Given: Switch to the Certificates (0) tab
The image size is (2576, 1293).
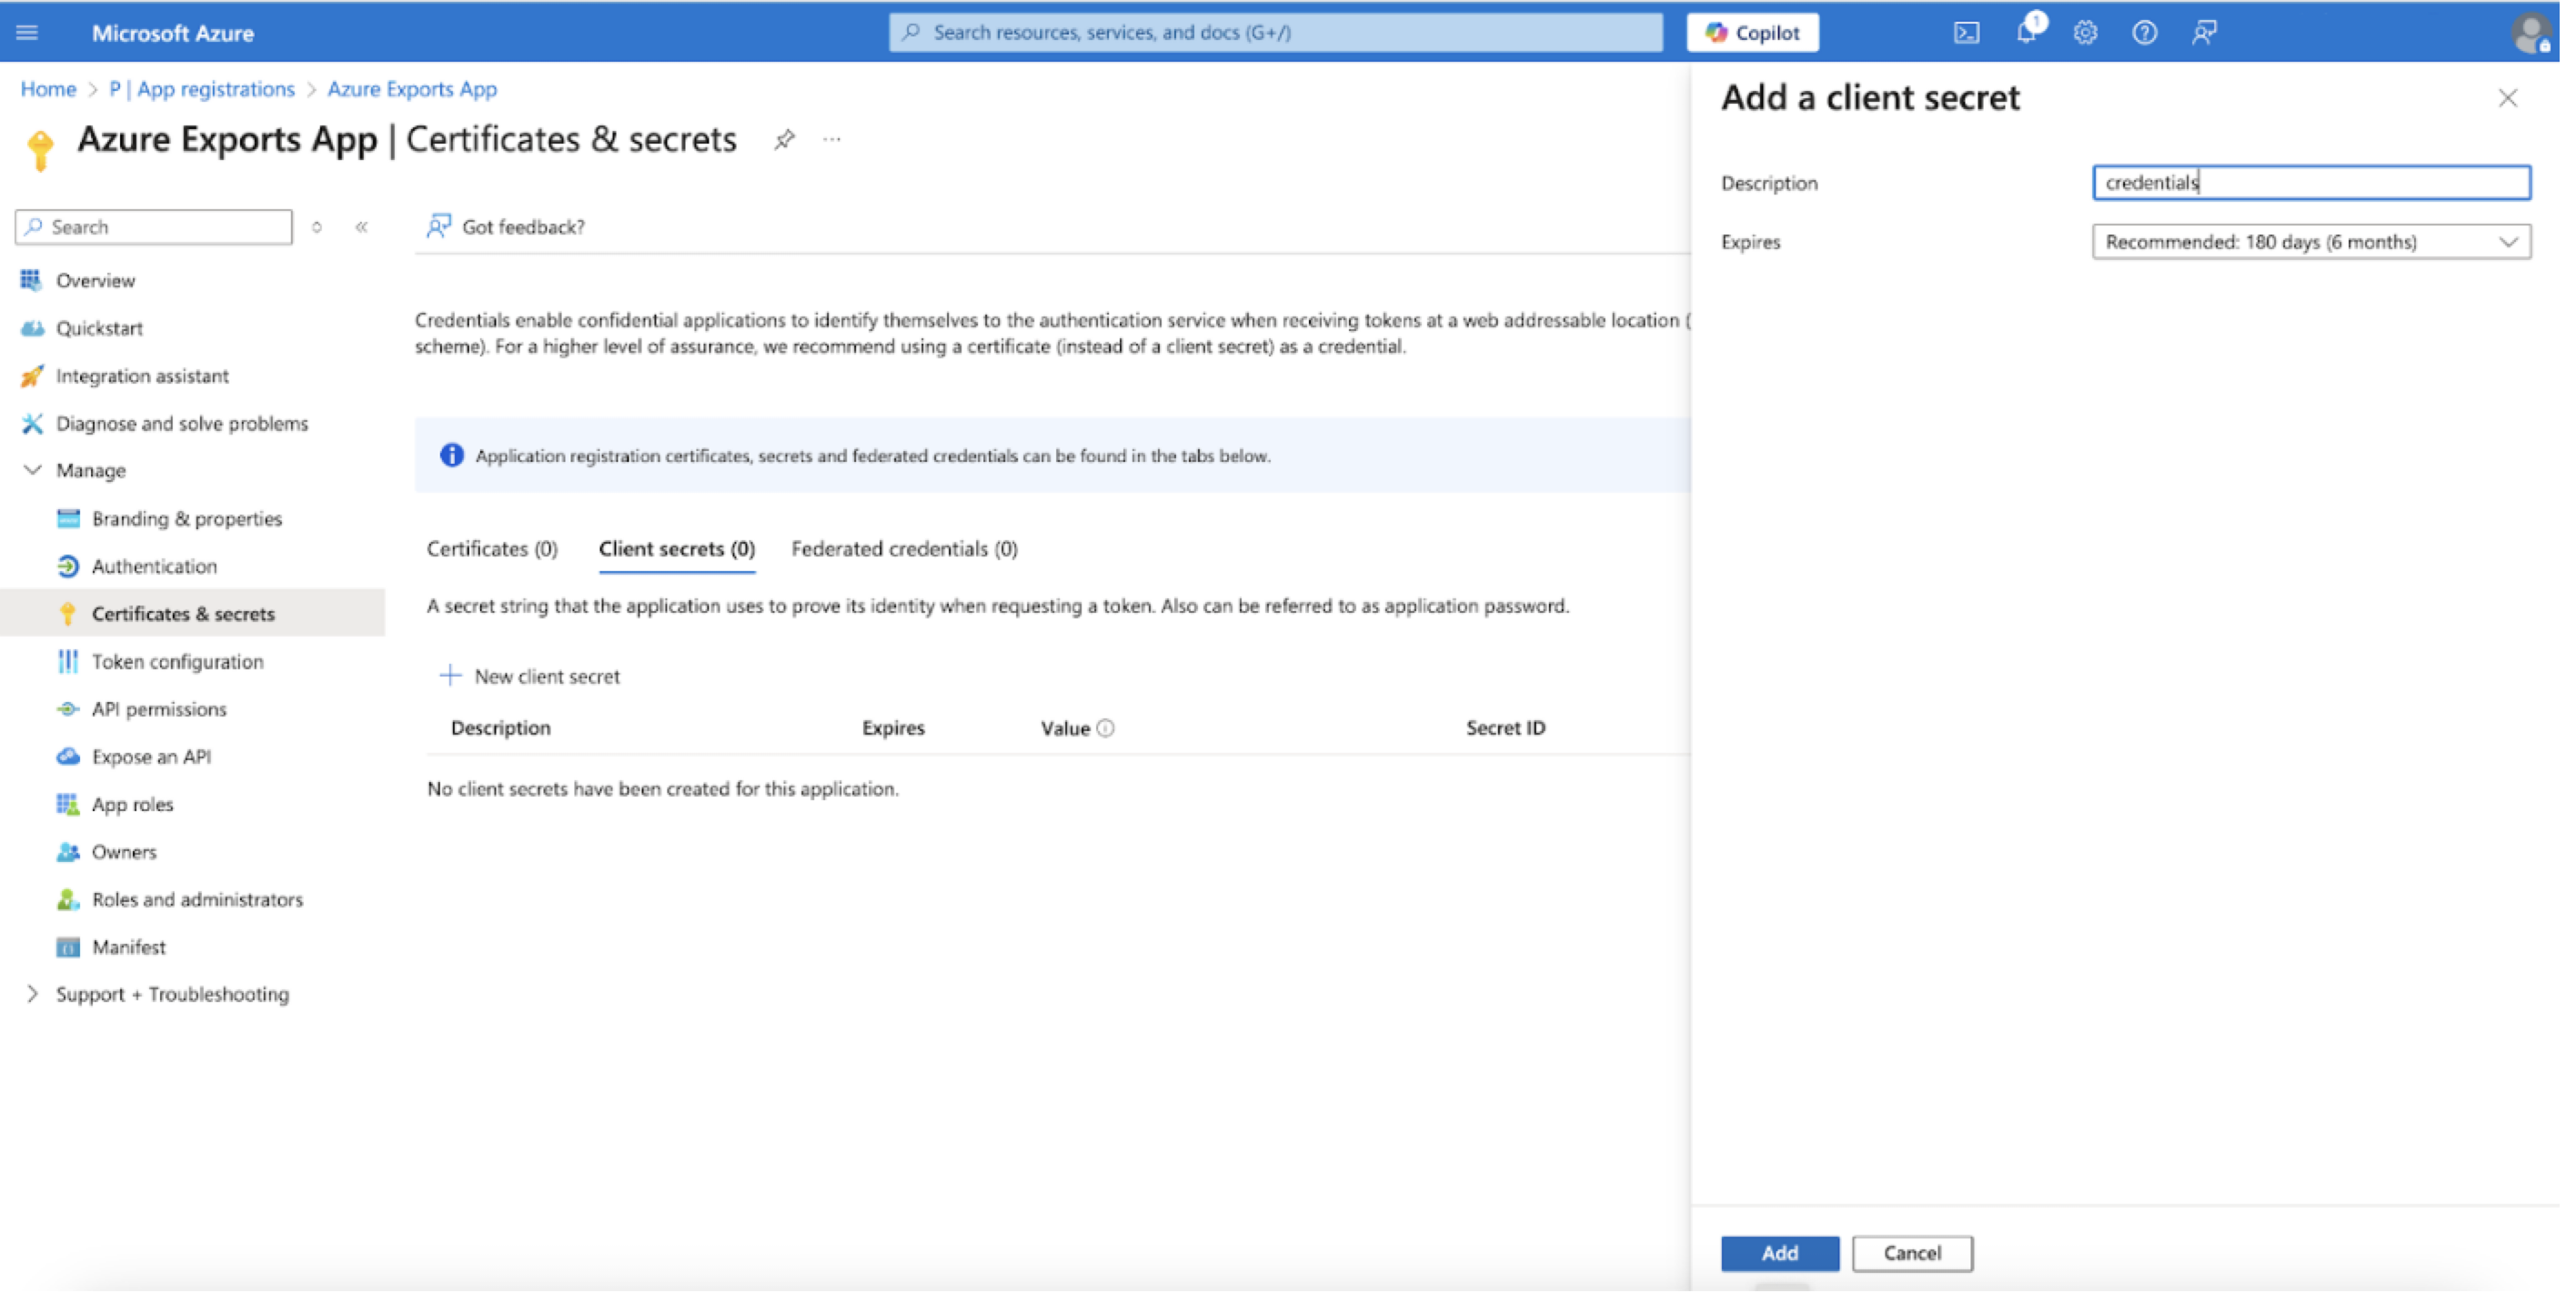Looking at the screenshot, I should pyautogui.click(x=492, y=549).
